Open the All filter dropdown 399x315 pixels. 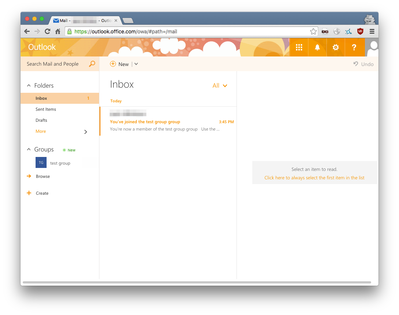pyautogui.click(x=220, y=85)
